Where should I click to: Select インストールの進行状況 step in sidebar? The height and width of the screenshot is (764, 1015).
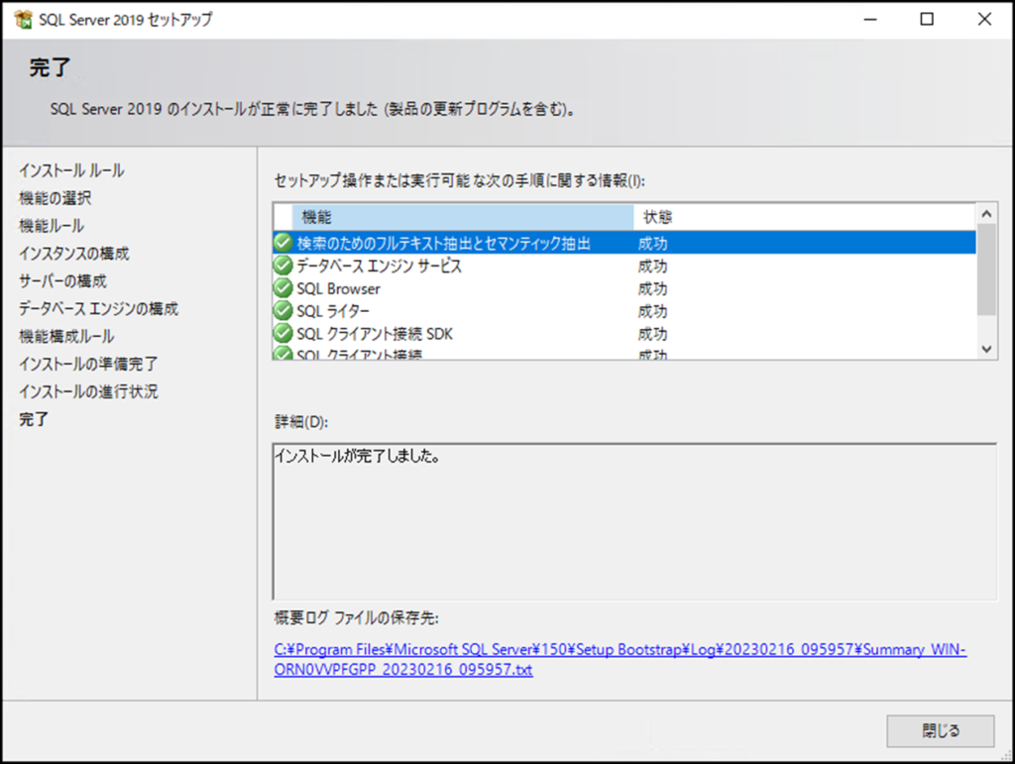click(88, 391)
